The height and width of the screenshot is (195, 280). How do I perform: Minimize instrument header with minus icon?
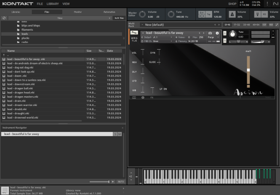click(273, 34)
